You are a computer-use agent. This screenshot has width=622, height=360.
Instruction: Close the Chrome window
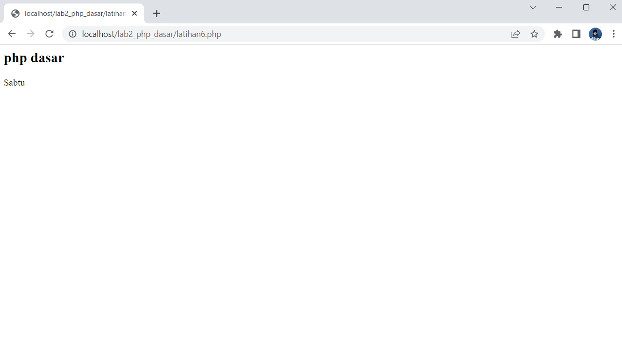coord(613,7)
